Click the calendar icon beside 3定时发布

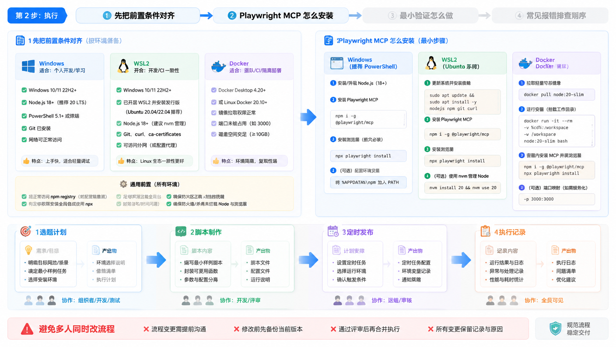click(x=333, y=231)
